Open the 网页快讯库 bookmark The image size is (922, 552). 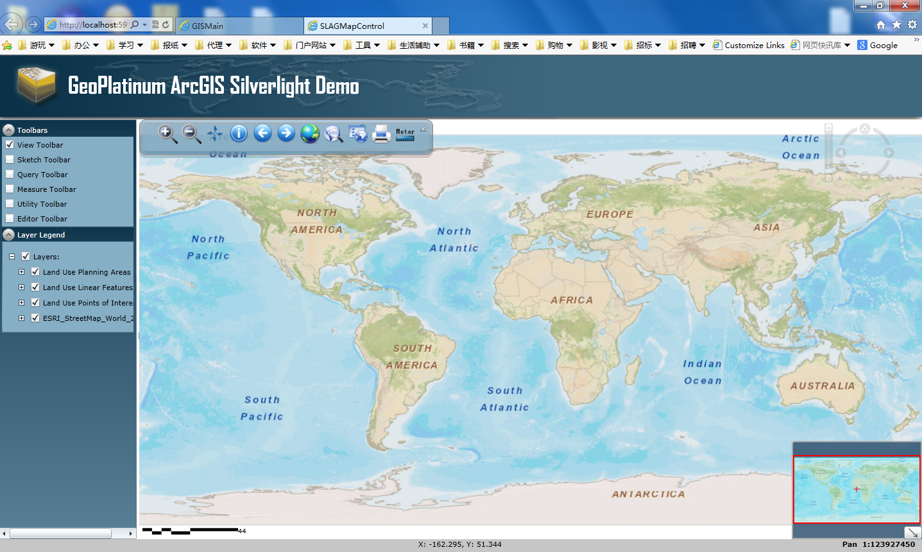820,45
